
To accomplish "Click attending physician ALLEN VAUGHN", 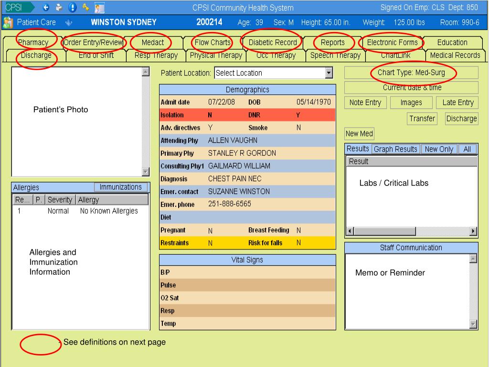I will 233,140.
